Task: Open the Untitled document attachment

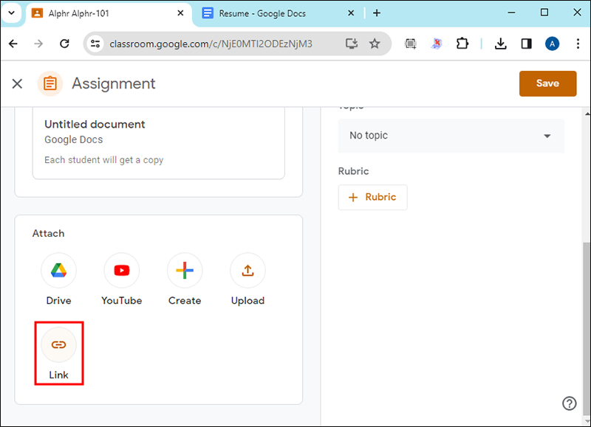Action: (x=158, y=143)
